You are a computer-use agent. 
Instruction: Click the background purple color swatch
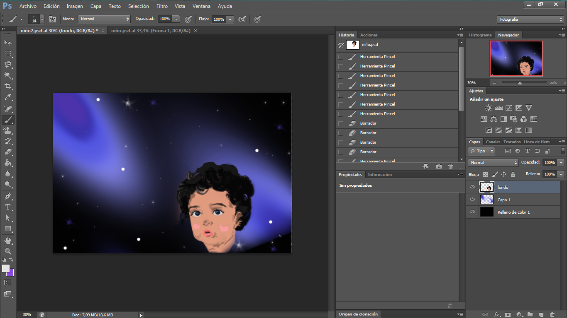point(11,273)
